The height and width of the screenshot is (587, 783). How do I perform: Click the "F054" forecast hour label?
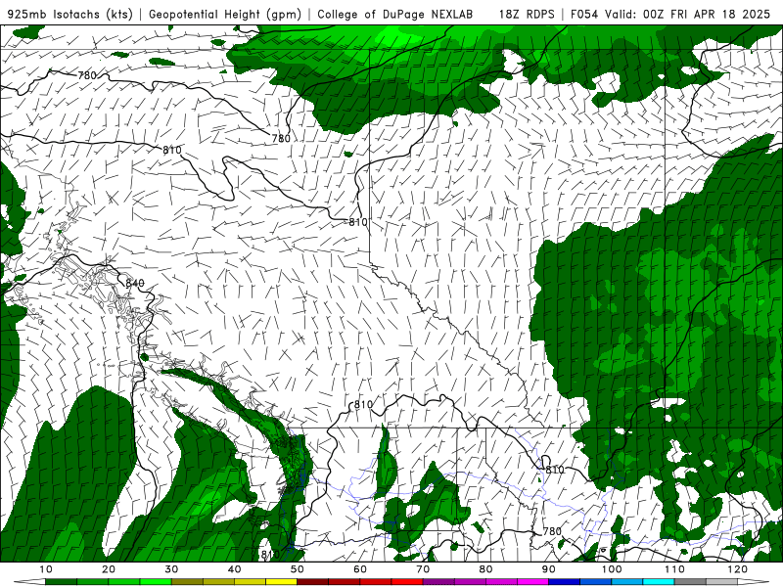[x=583, y=14]
